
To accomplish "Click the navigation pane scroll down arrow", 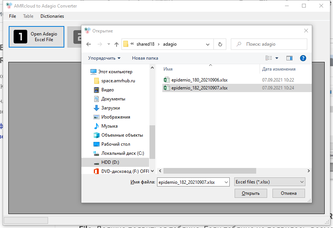I will (x=152, y=171).
